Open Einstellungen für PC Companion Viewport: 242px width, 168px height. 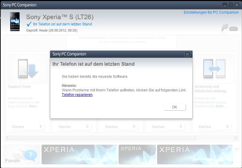(211, 12)
